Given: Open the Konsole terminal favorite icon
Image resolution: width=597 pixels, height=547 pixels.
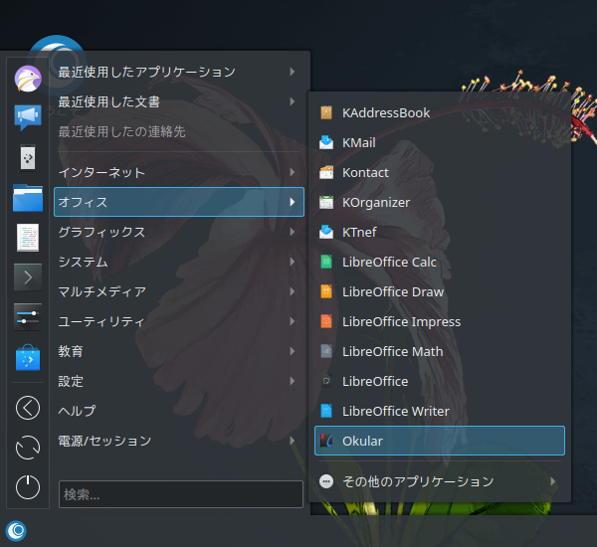Looking at the screenshot, I should (x=28, y=277).
